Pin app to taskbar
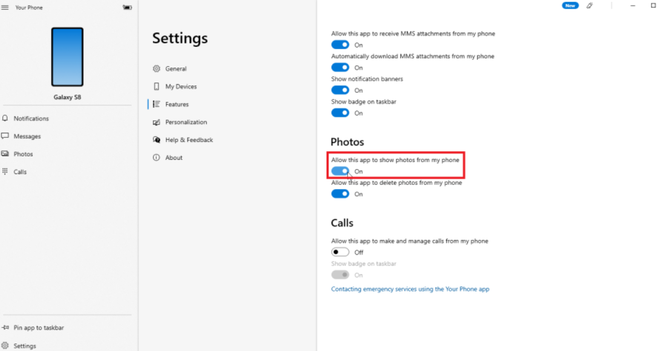The height and width of the screenshot is (351, 671). coord(38,328)
